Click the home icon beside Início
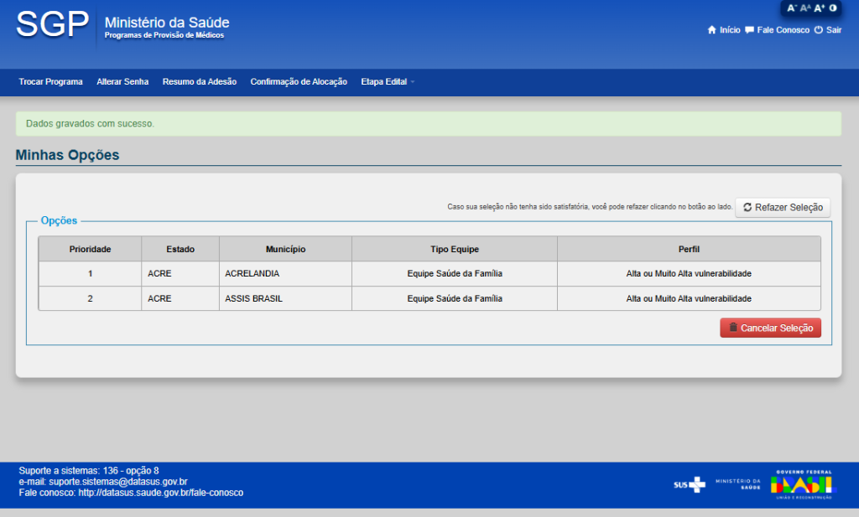The width and height of the screenshot is (859, 517). [712, 30]
